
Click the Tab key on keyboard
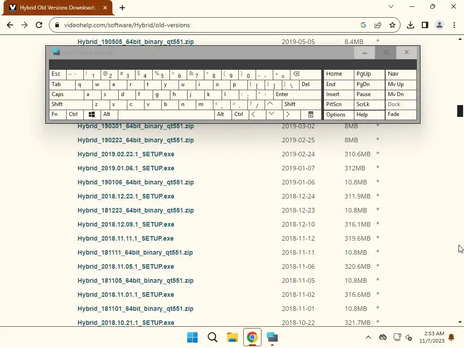click(x=62, y=85)
